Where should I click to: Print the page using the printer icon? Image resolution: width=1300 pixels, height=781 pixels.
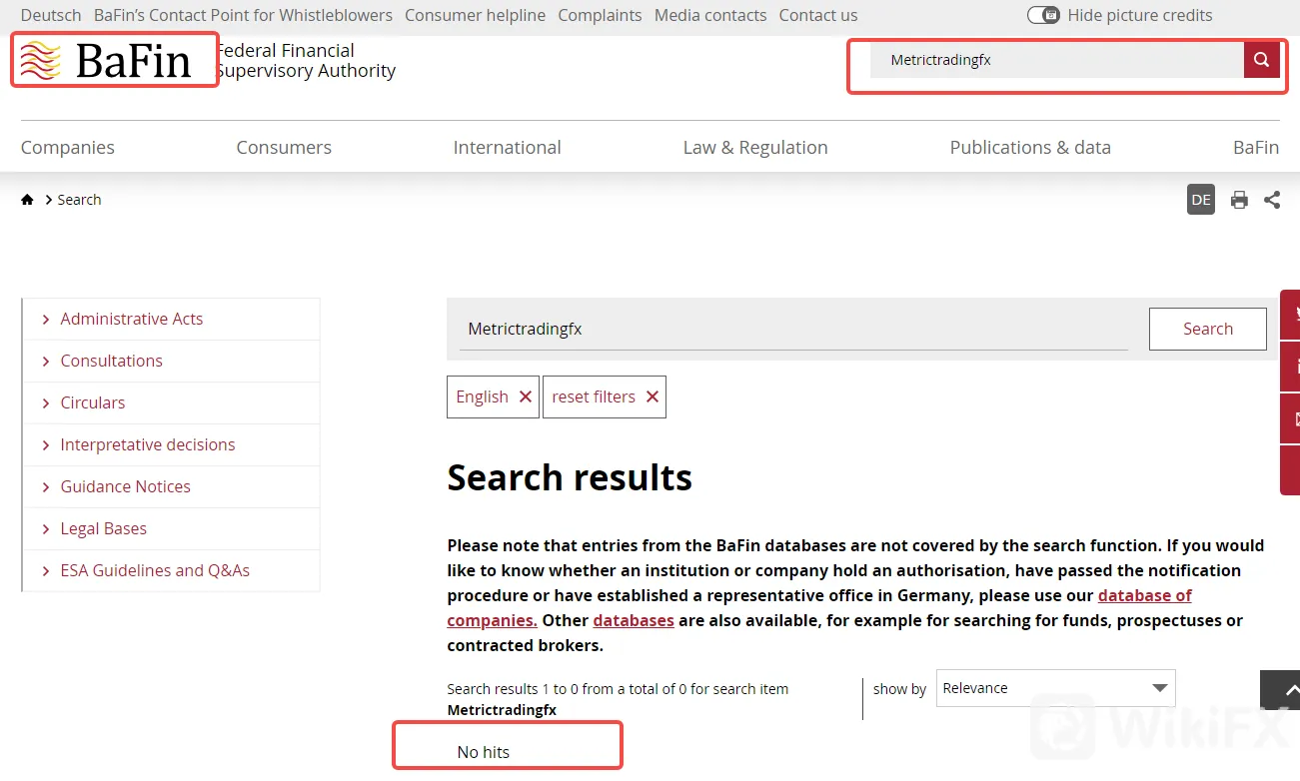coord(1239,200)
